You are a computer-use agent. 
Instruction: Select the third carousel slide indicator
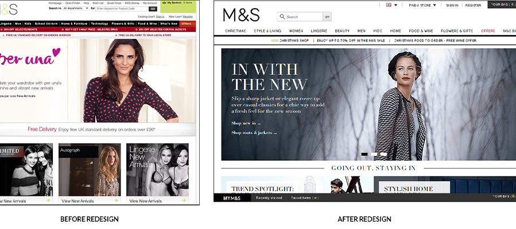383,154
